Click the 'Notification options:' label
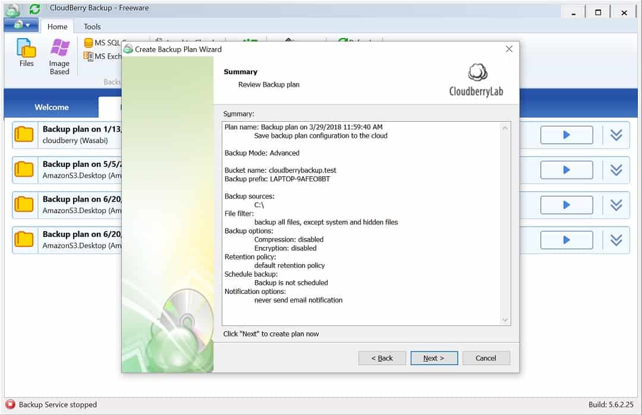The image size is (642, 415). tap(255, 292)
